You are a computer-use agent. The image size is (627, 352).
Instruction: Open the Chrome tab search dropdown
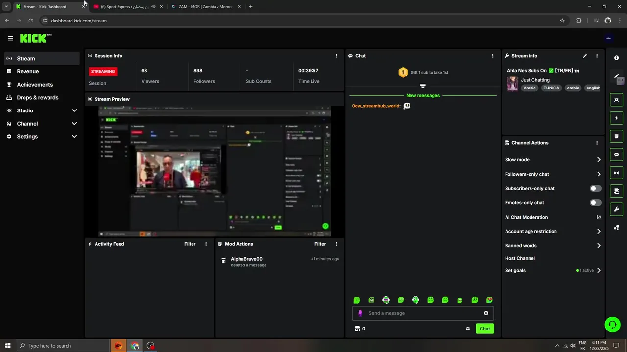(x=6, y=7)
